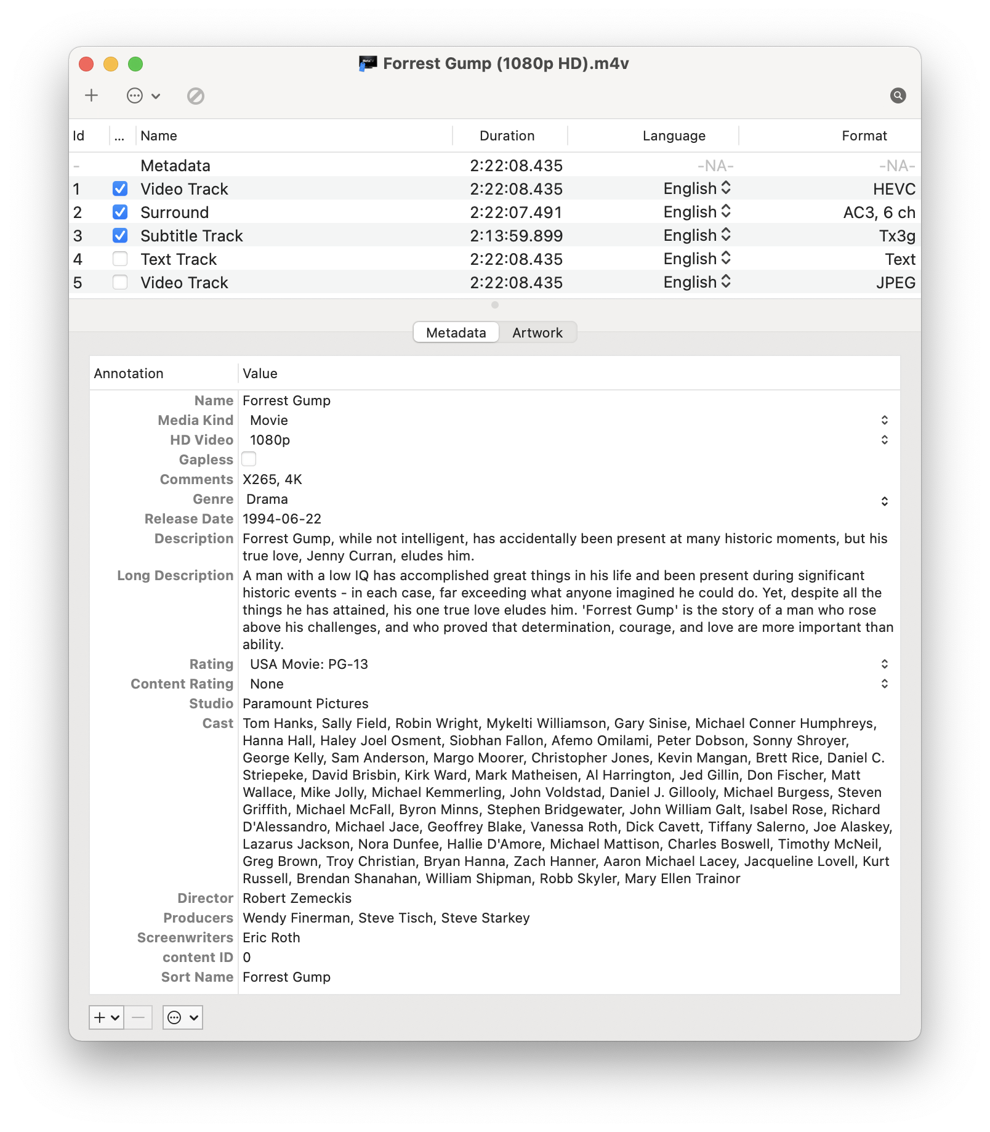Click the Duration column header
The height and width of the screenshot is (1132, 990).
coord(510,135)
